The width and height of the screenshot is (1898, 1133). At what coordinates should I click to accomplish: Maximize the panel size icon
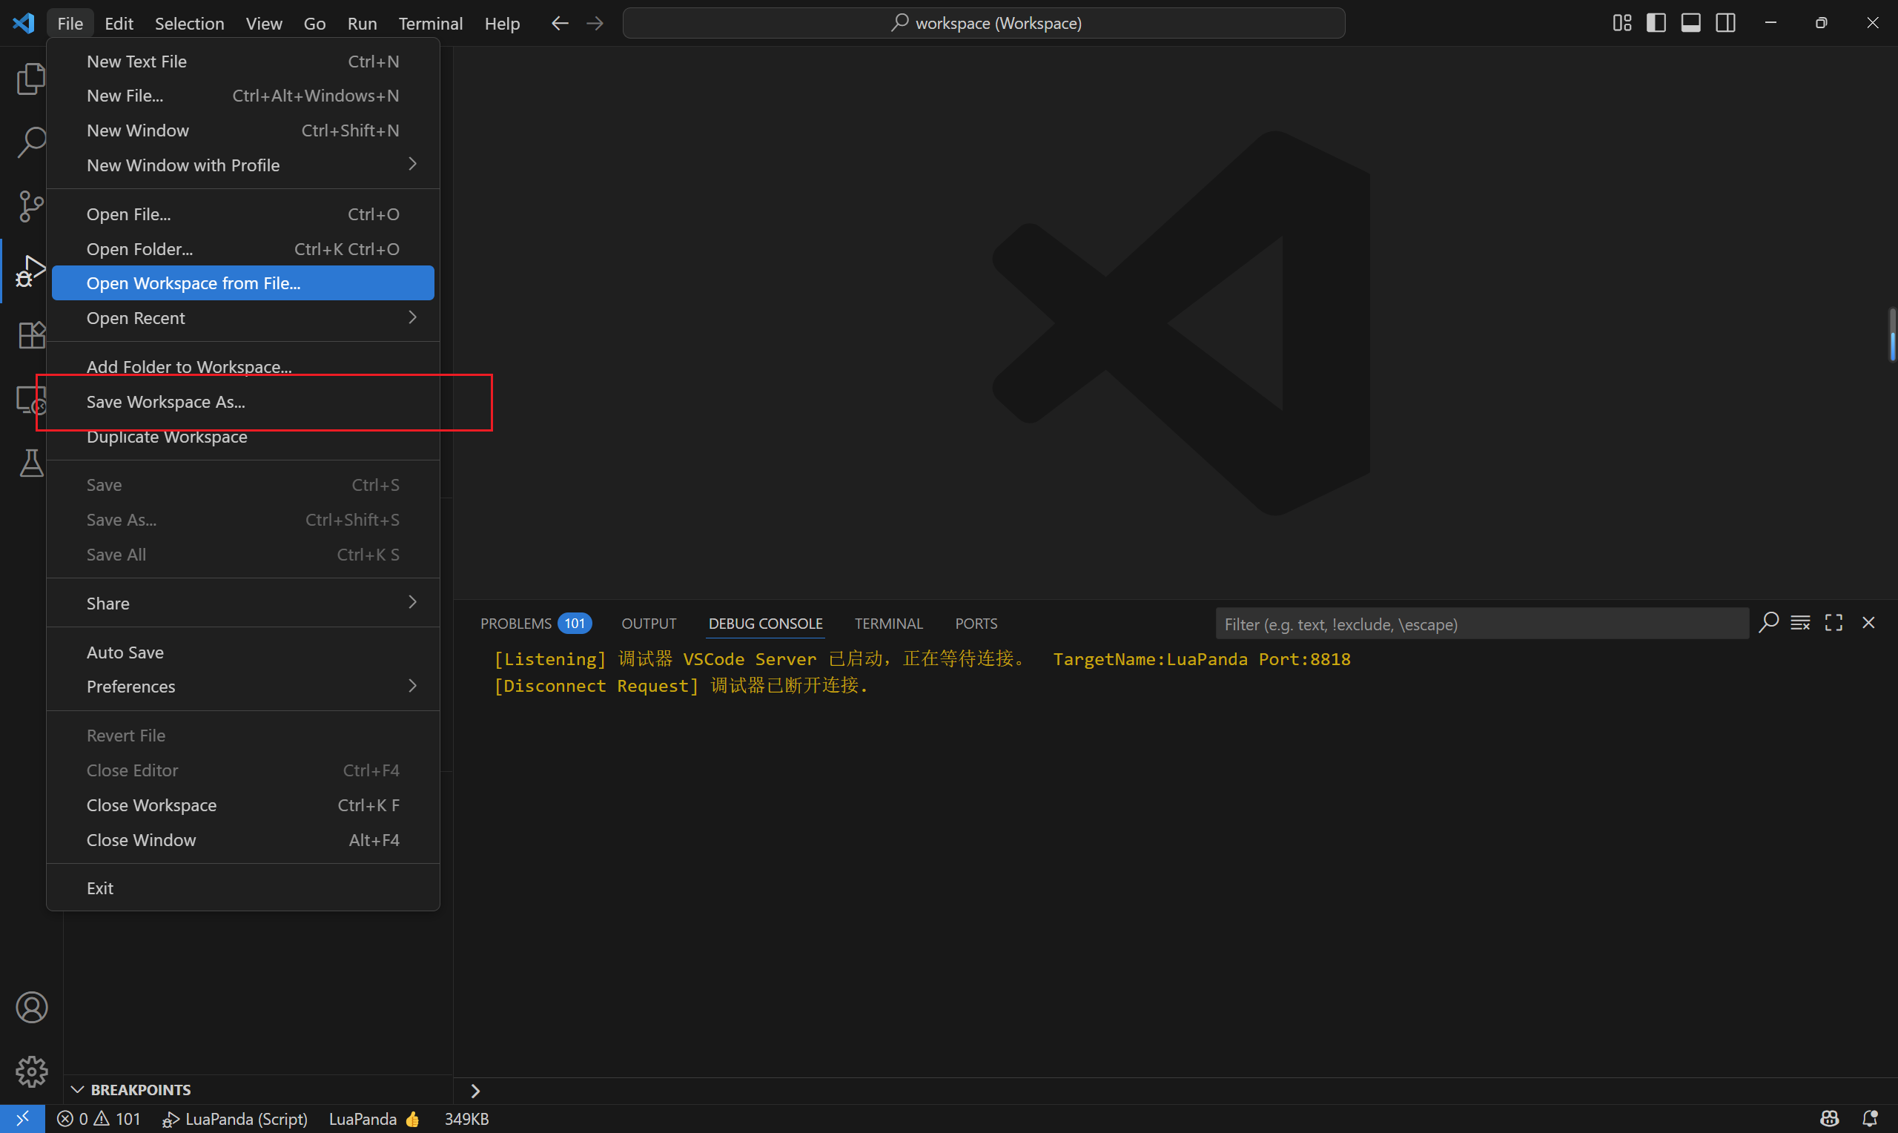(x=1834, y=623)
